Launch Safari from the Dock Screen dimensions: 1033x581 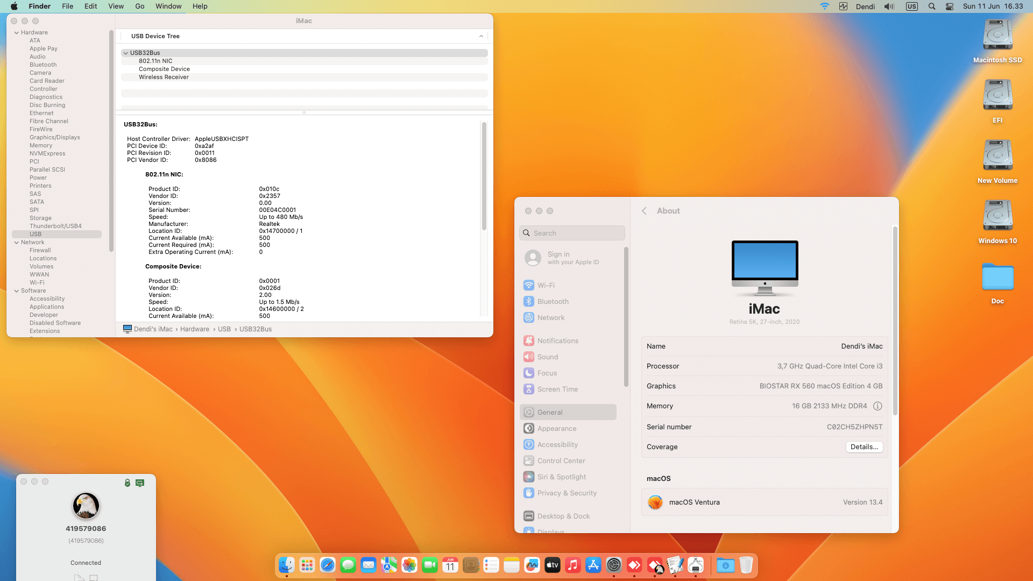click(328, 565)
